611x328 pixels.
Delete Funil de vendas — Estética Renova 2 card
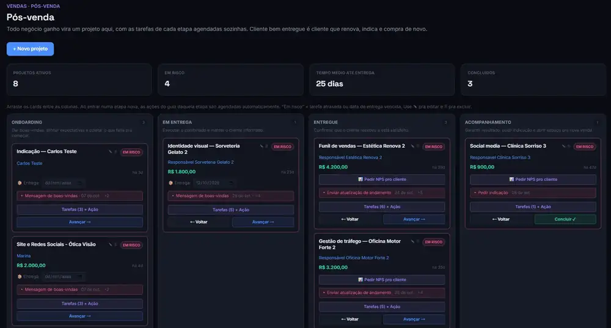tap(418, 147)
